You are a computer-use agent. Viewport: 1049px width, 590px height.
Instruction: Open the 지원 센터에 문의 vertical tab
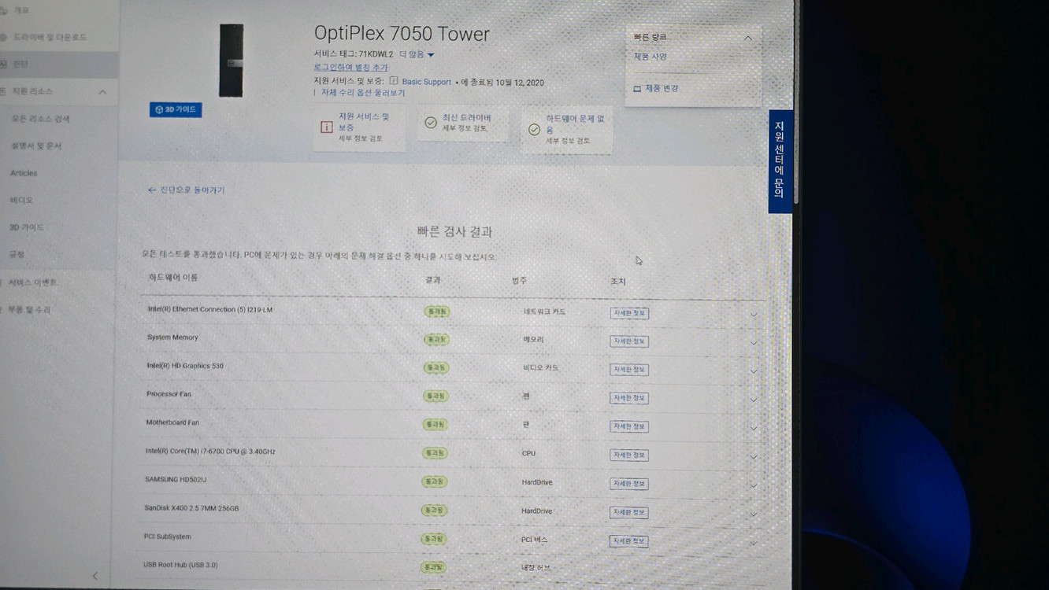pyautogui.click(x=779, y=161)
